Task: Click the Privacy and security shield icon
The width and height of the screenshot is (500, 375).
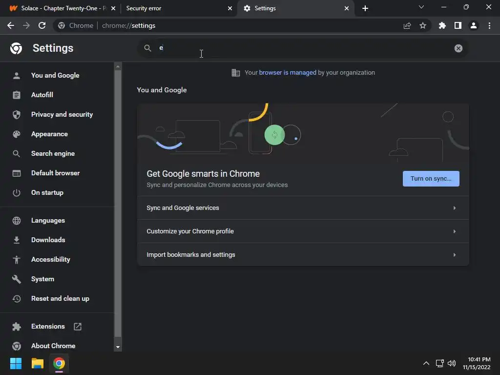Action: click(17, 114)
